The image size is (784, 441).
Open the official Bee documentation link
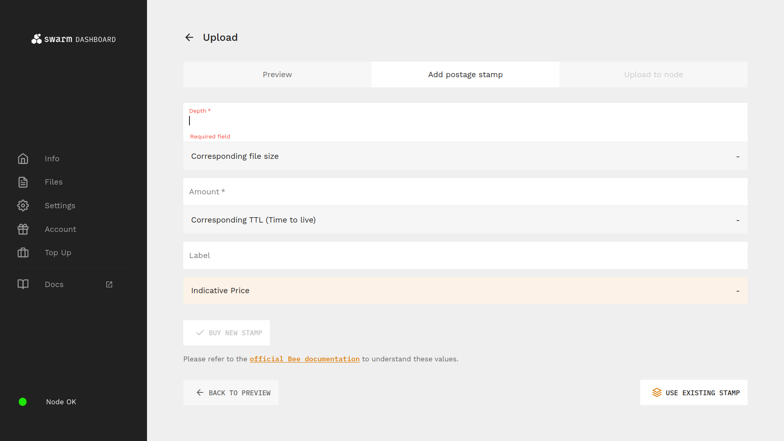click(x=304, y=359)
